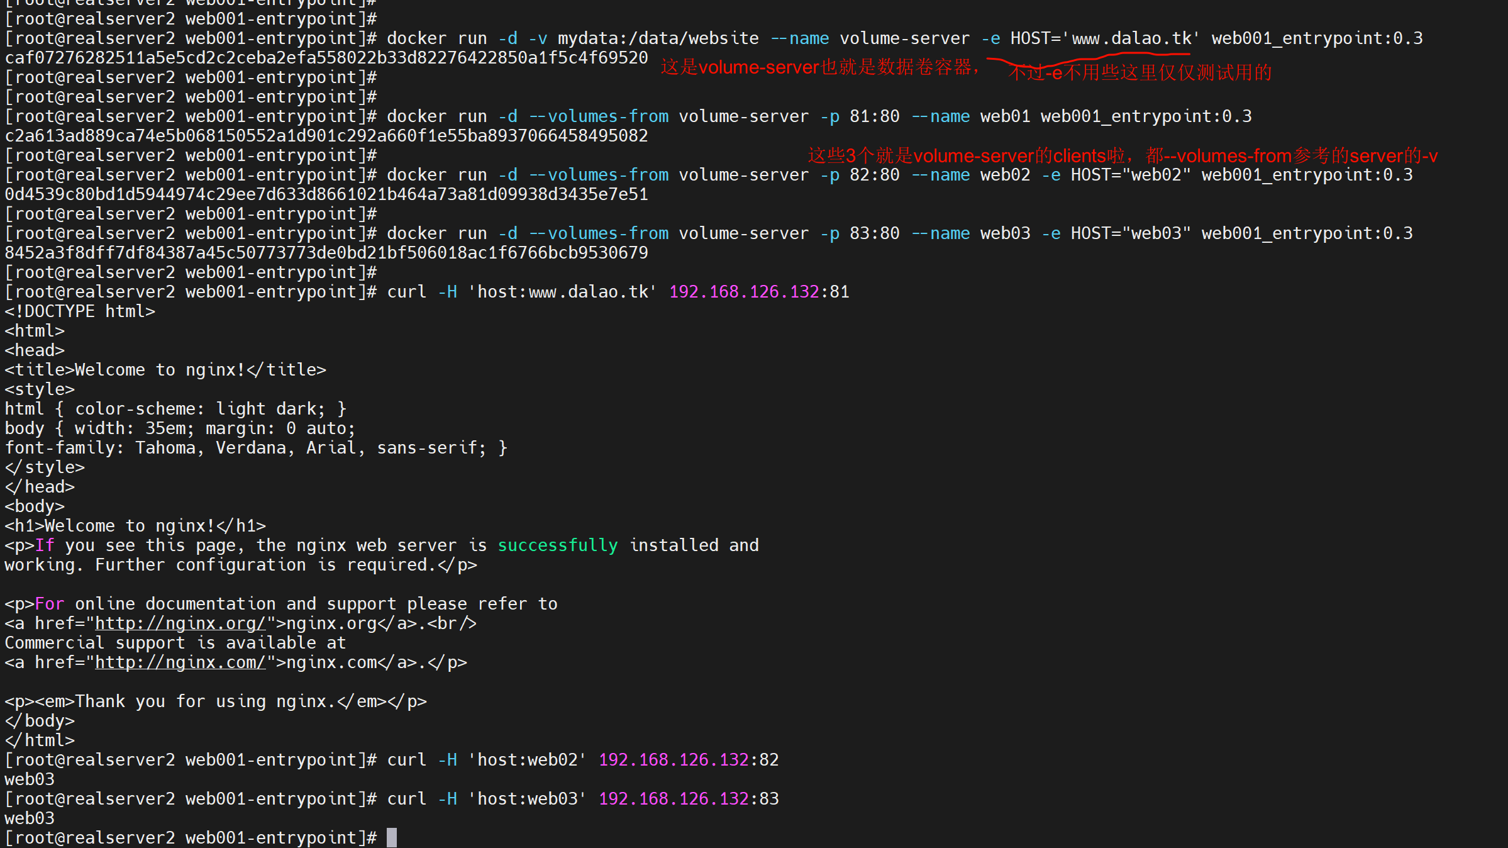Click the green word 'successfully' in the output

click(558, 545)
